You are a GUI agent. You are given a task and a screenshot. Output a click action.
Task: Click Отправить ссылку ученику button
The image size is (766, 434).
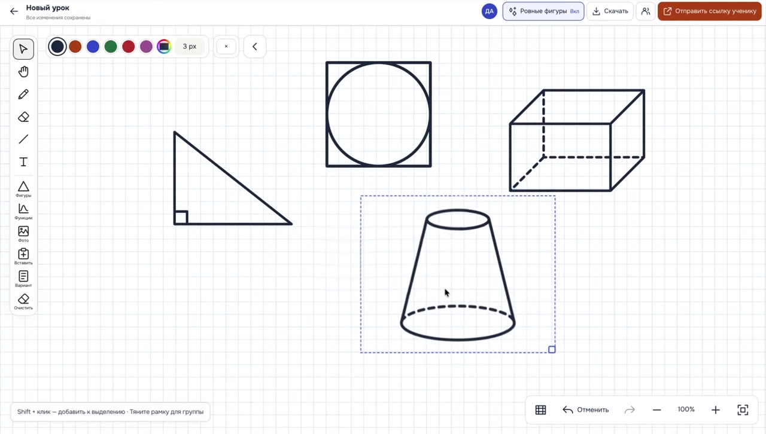(x=710, y=11)
